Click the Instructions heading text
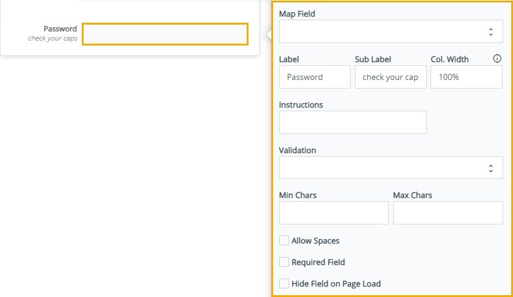Viewport: 513px width, 297px height. (301, 105)
